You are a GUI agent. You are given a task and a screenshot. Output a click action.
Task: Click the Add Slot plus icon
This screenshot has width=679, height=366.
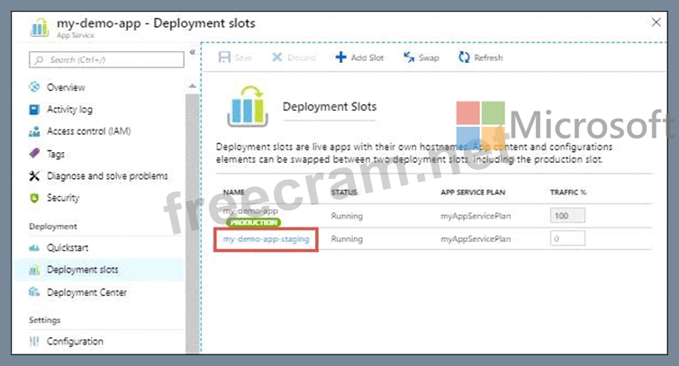tap(340, 58)
